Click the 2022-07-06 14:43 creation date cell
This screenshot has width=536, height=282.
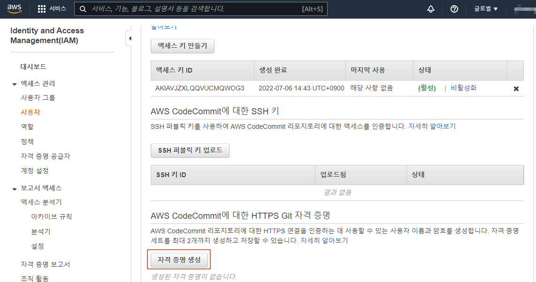[301, 89]
